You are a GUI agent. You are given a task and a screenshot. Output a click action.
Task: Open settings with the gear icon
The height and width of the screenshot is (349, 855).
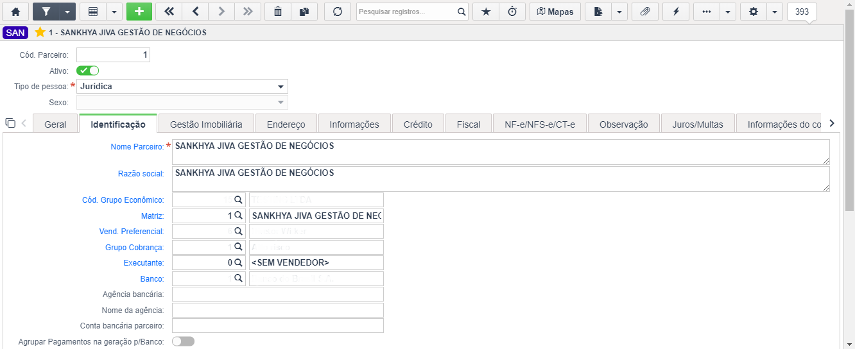[753, 12]
